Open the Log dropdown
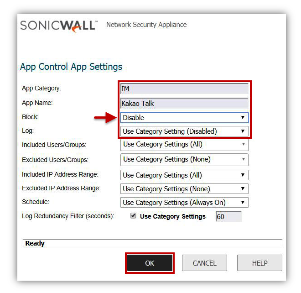 click(x=184, y=131)
